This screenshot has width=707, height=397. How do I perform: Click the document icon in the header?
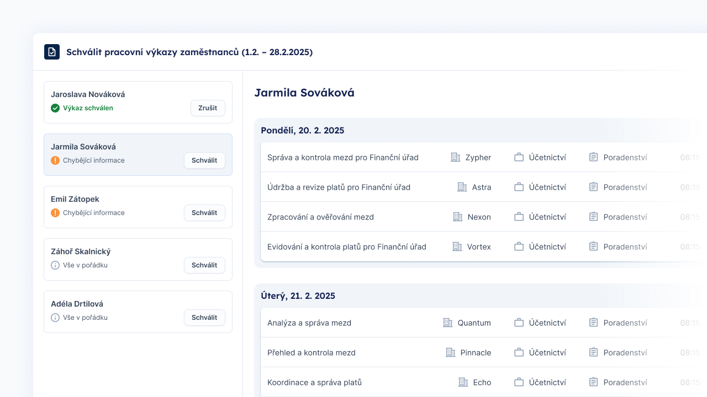[51, 51]
